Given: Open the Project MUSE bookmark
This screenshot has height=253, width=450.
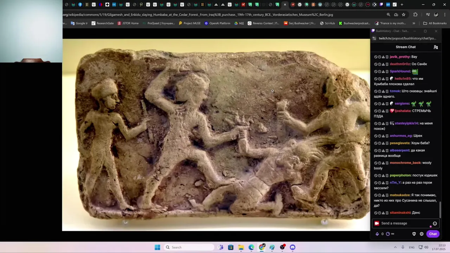Looking at the screenshot, I should click(189, 24).
